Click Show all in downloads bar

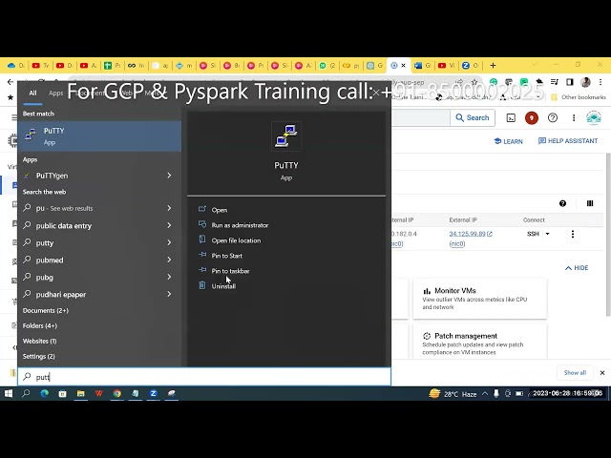(575, 373)
